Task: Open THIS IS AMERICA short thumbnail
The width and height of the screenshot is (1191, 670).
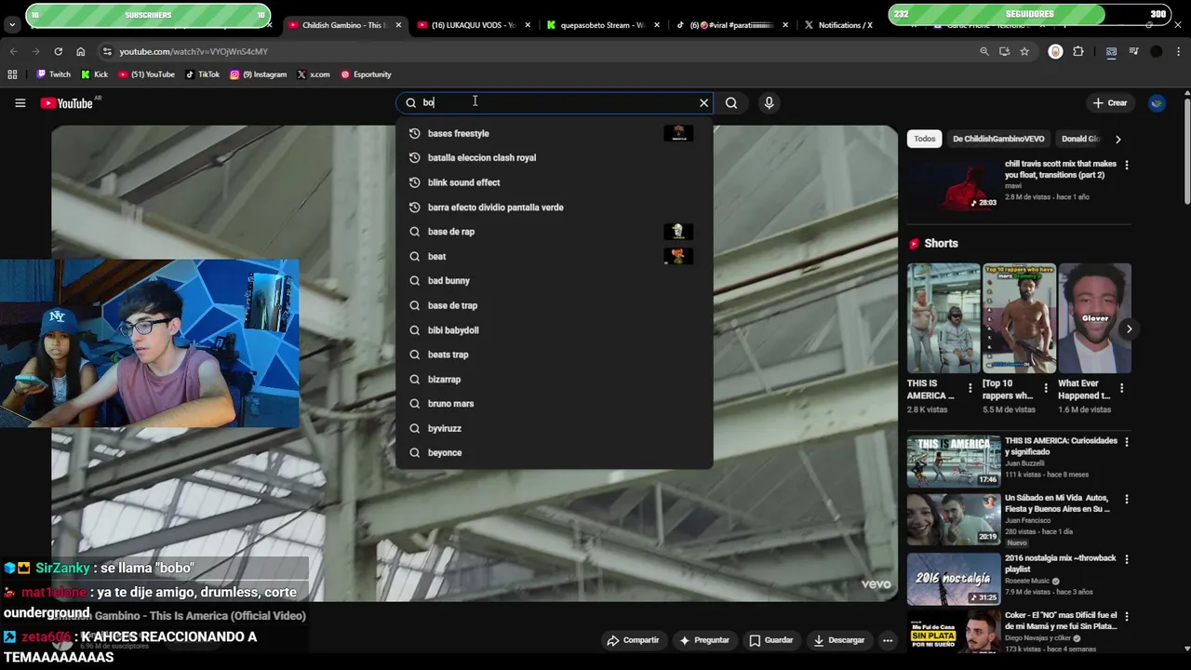Action: tap(943, 318)
